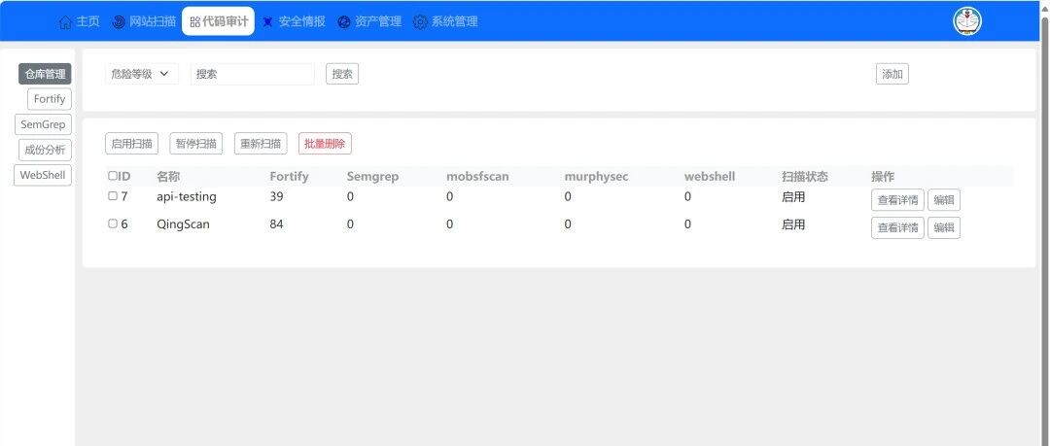Click the mobsfscan column header

tap(477, 176)
